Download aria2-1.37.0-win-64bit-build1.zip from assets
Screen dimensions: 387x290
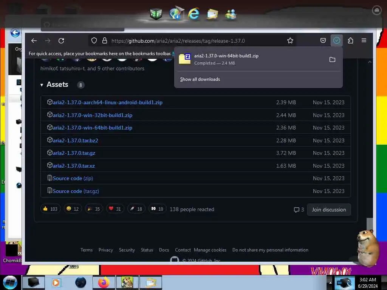[93, 128]
